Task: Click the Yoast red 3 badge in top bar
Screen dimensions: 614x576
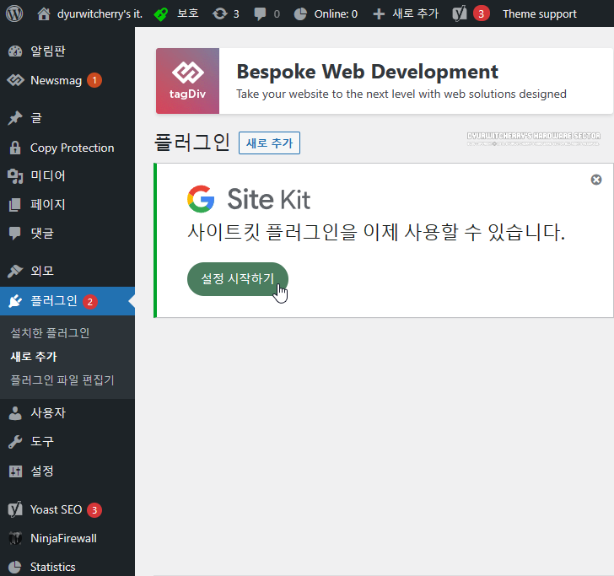Action: click(x=482, y=14)
